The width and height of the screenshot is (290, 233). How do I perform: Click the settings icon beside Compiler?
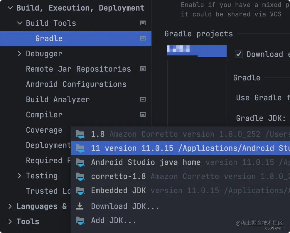pos(143,114)
